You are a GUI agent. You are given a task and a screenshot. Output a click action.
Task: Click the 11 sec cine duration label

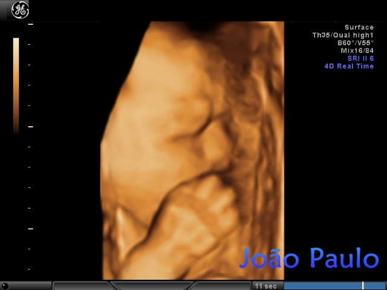pyautogui.click(x=266, y=286)
